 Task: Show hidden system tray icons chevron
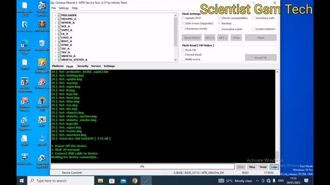(x=257, y=180)
